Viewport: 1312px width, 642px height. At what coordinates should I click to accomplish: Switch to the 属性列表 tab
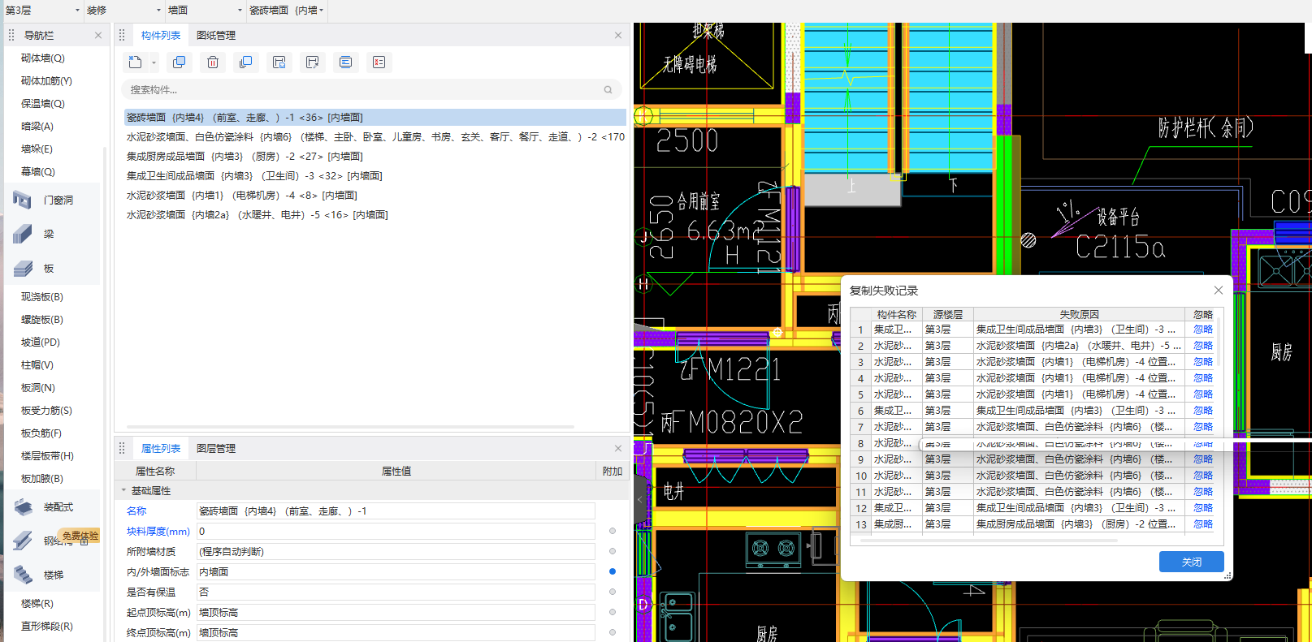click(x=161, y=448)
